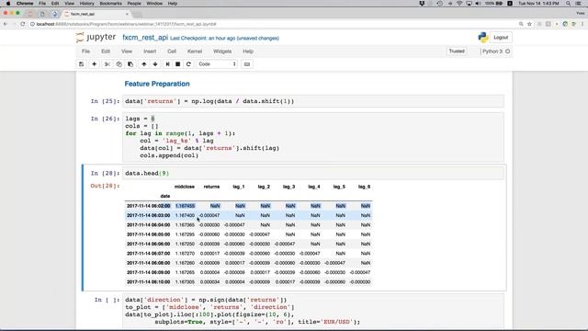
Task: Click the Out[28] output prompt
Action: tap(105, 186)
